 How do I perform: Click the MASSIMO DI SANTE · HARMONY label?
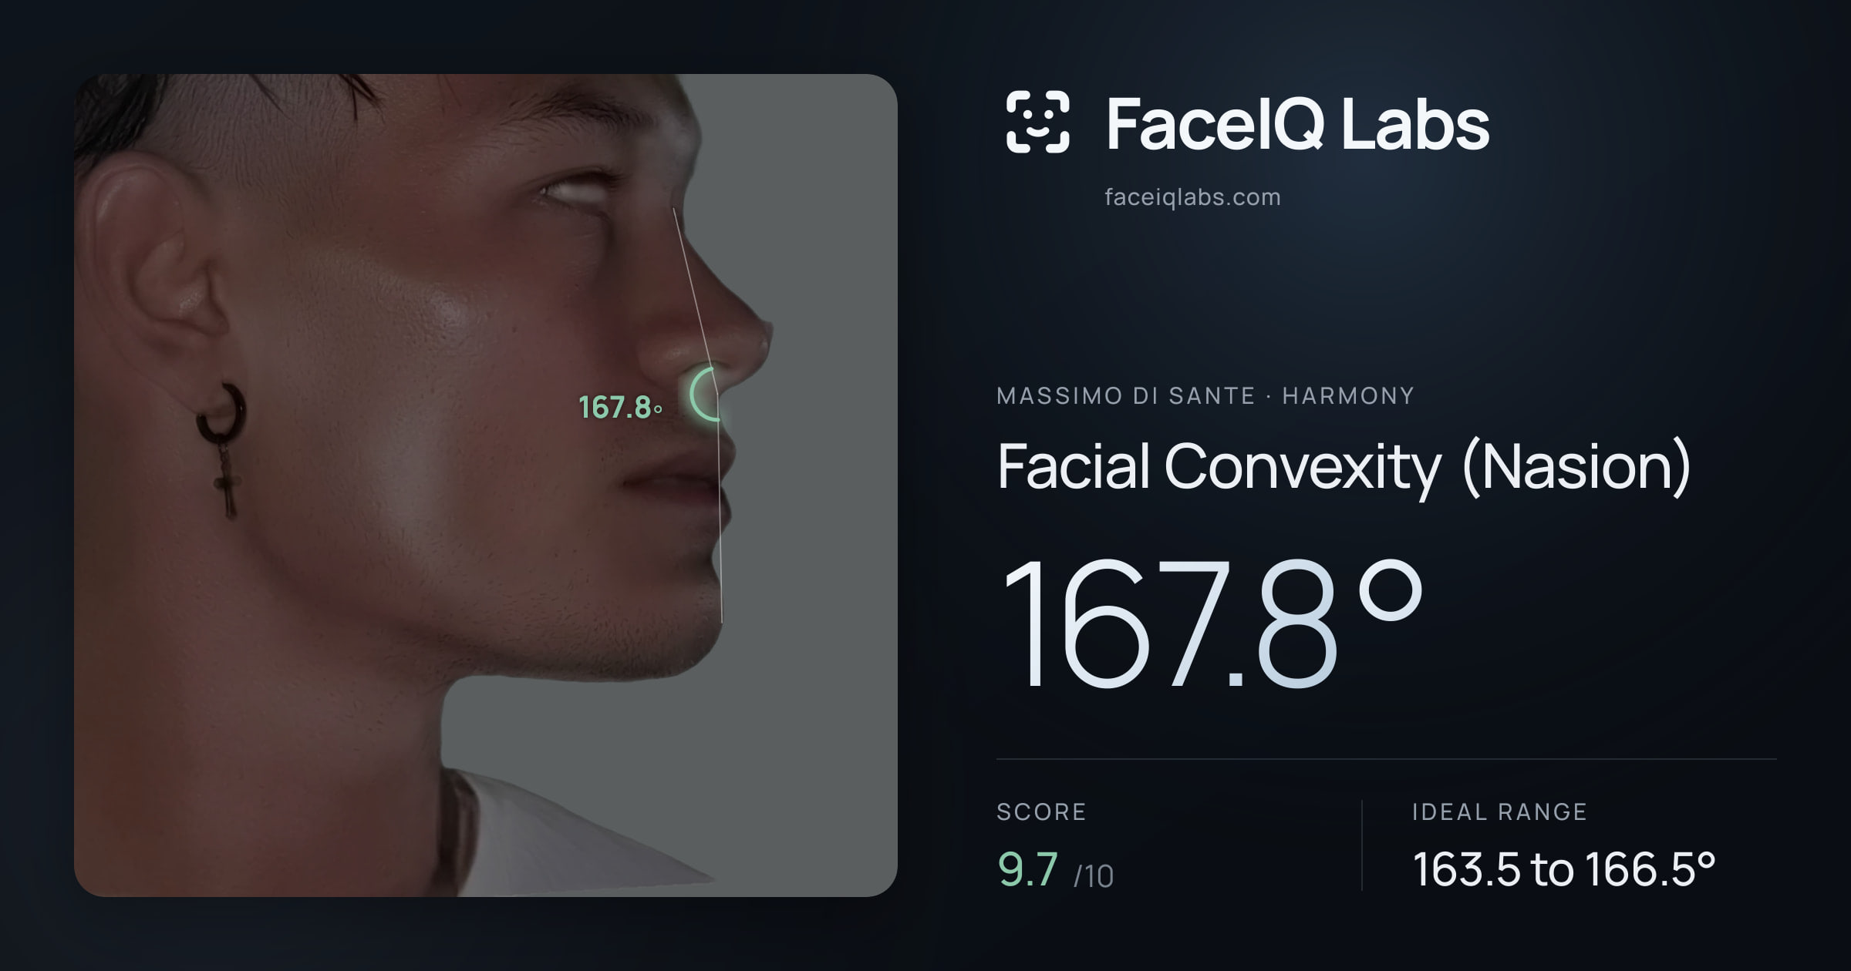pos(1205,395)
